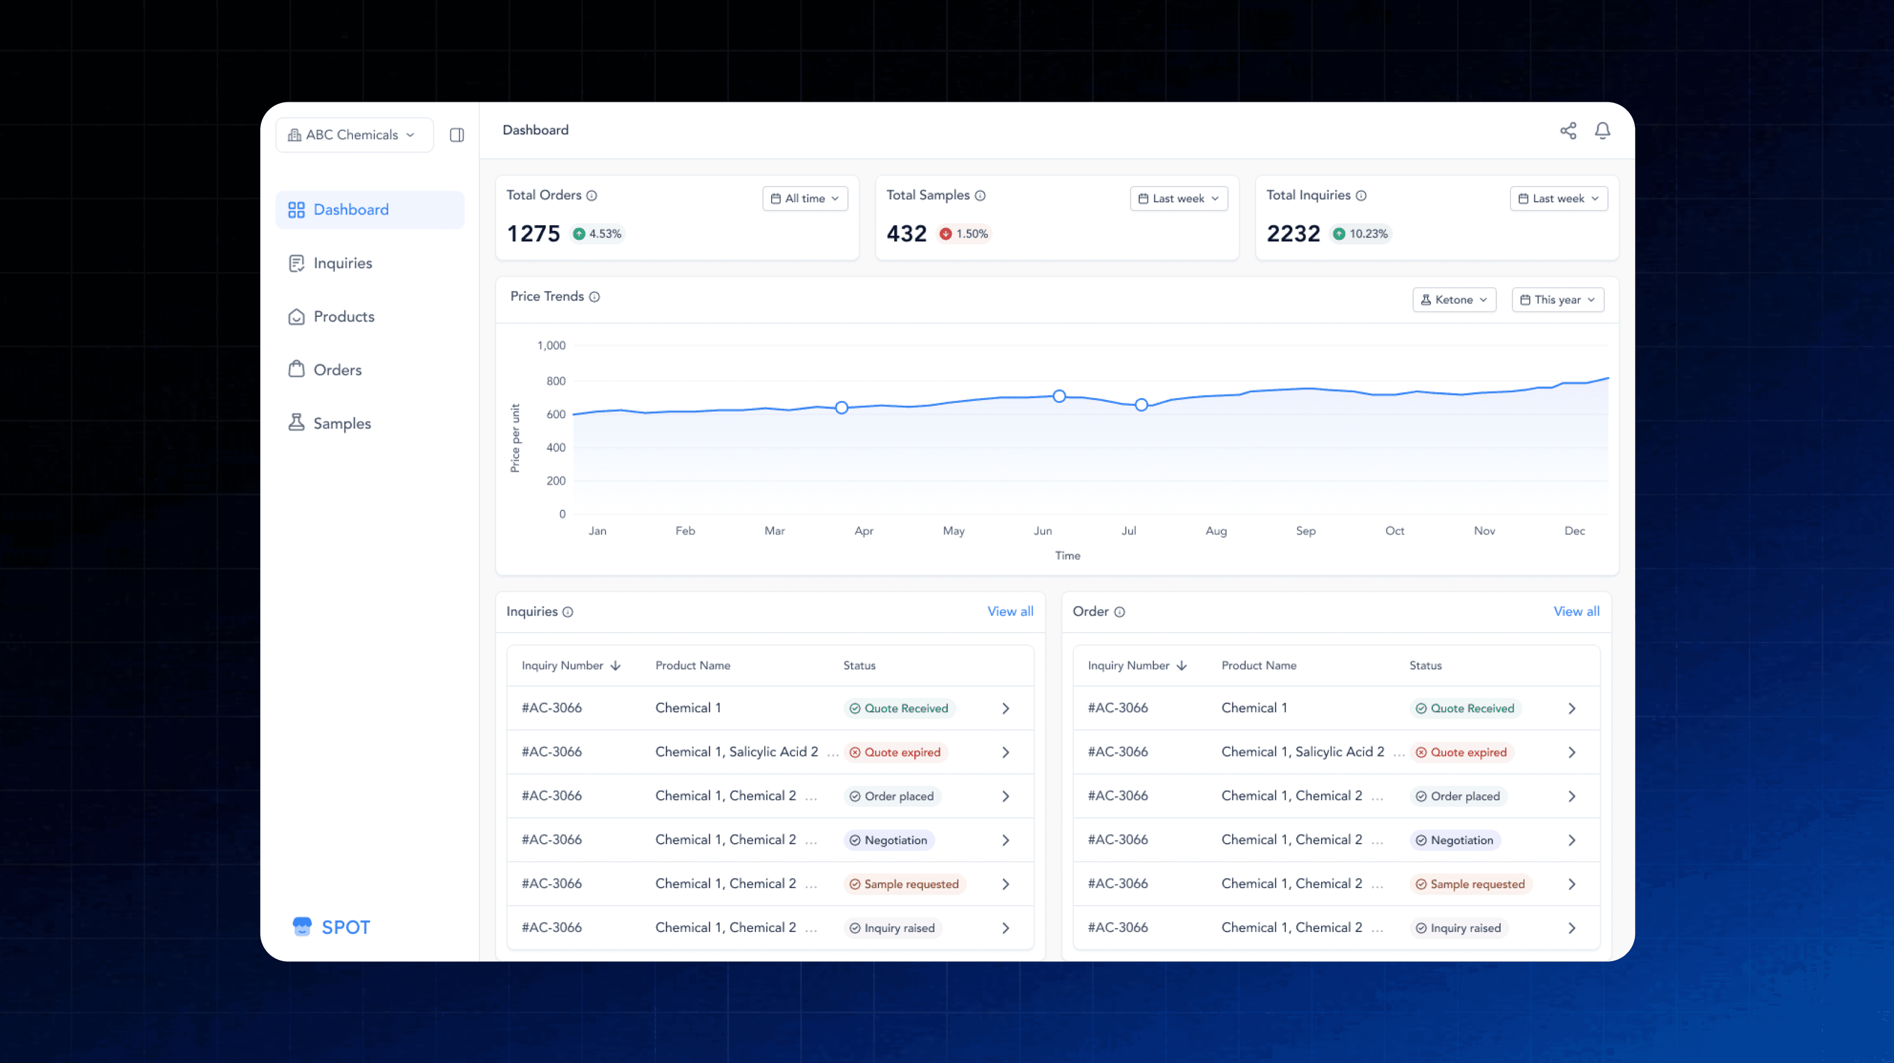Click green up-trend badge 4.53%

pyautogui.click(x=597, y=234)
